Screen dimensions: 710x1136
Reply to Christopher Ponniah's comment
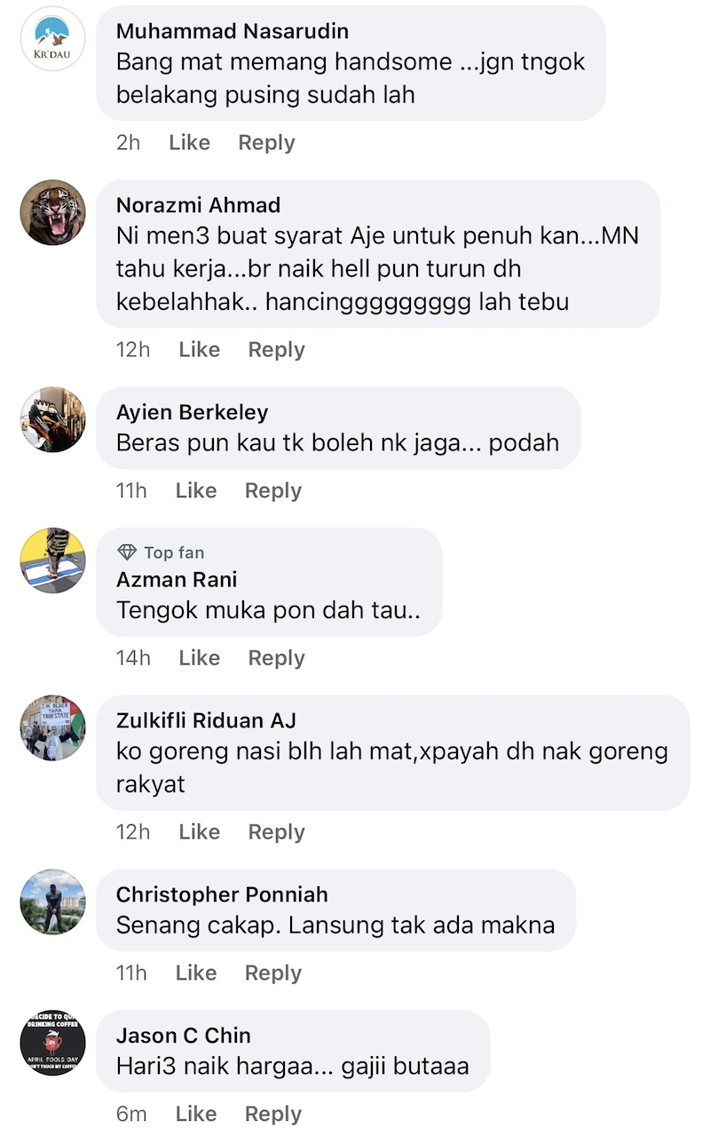tap(273, 973)
